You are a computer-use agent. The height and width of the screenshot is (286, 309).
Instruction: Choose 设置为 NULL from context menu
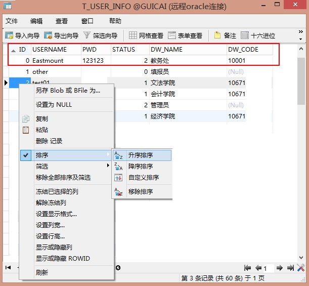(54, 105)
